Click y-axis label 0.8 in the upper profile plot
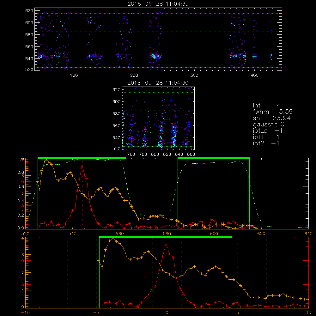Screen dimensions: 316x316 21,172
